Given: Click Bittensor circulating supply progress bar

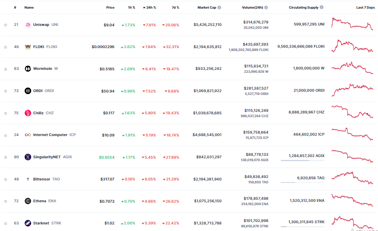Looking at the screenshot, I should point(302,182).
